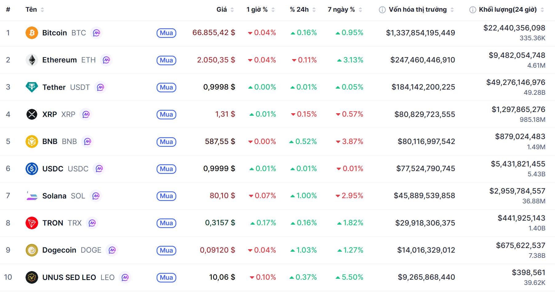Open the purple chart badge in USDC row
Viewport: 555px width, 292px height.
tap(99, 169)
